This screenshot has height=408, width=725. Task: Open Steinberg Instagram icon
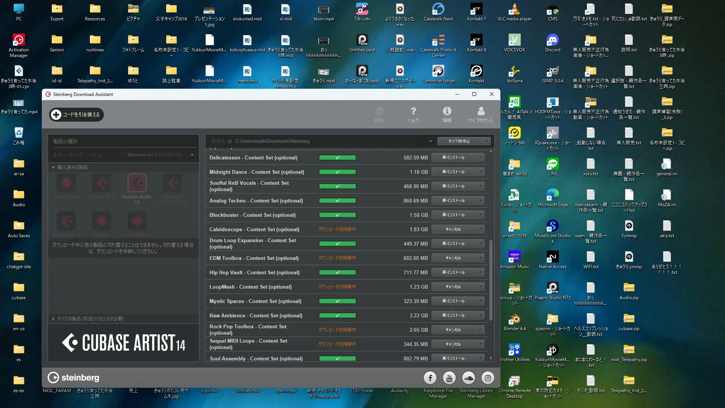click(488, 378)
